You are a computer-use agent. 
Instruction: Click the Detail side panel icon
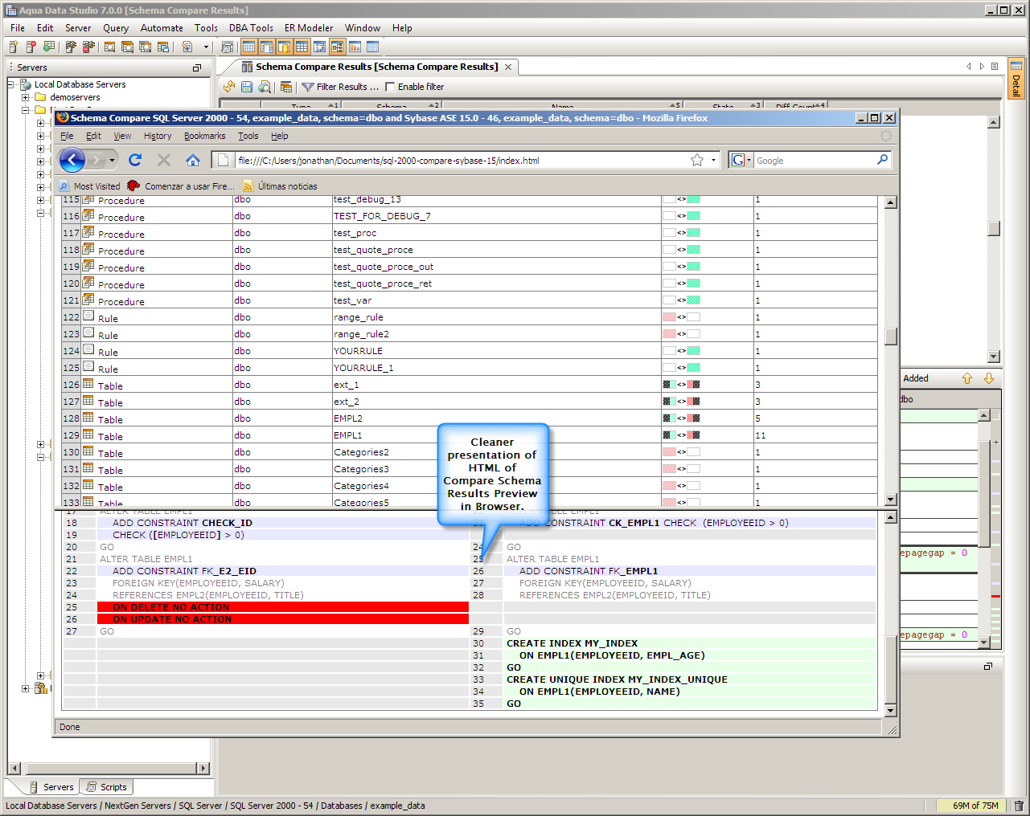click(x=1016, y=66)
